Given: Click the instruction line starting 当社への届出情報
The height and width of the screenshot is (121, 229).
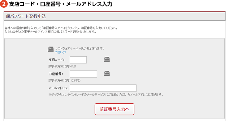Looking at the screenshot, I should [61, 28].
